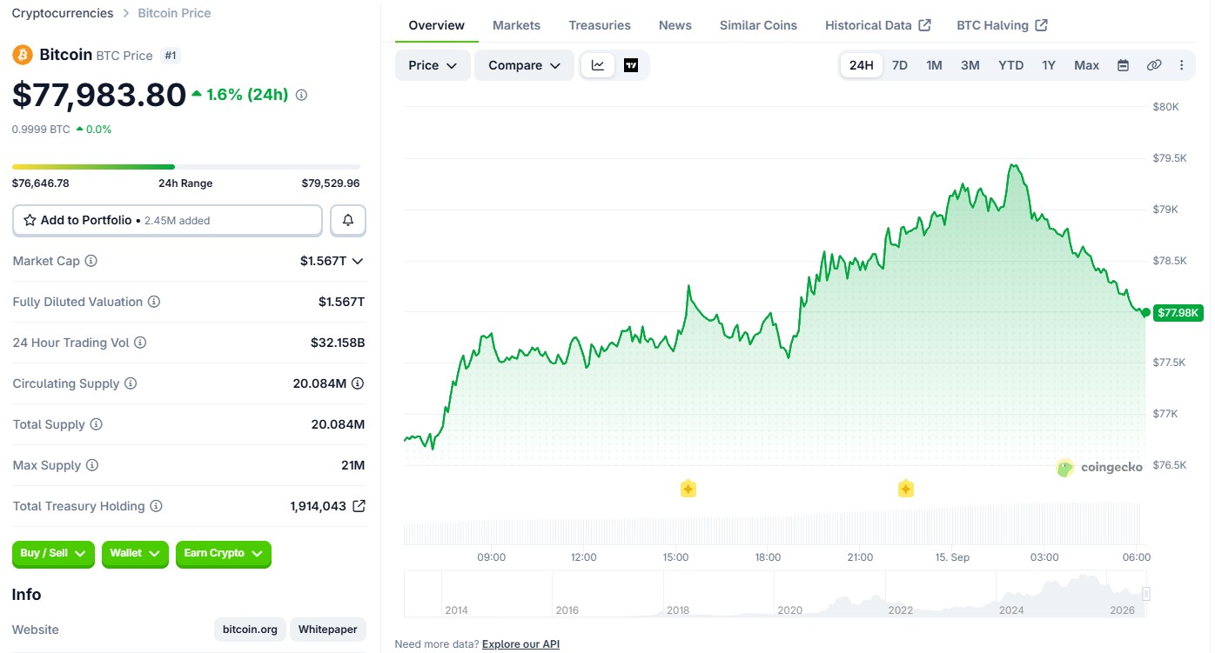Open the chart three-dot options menu
Screen dimensions: 1215x653
tap(1181, 65)
